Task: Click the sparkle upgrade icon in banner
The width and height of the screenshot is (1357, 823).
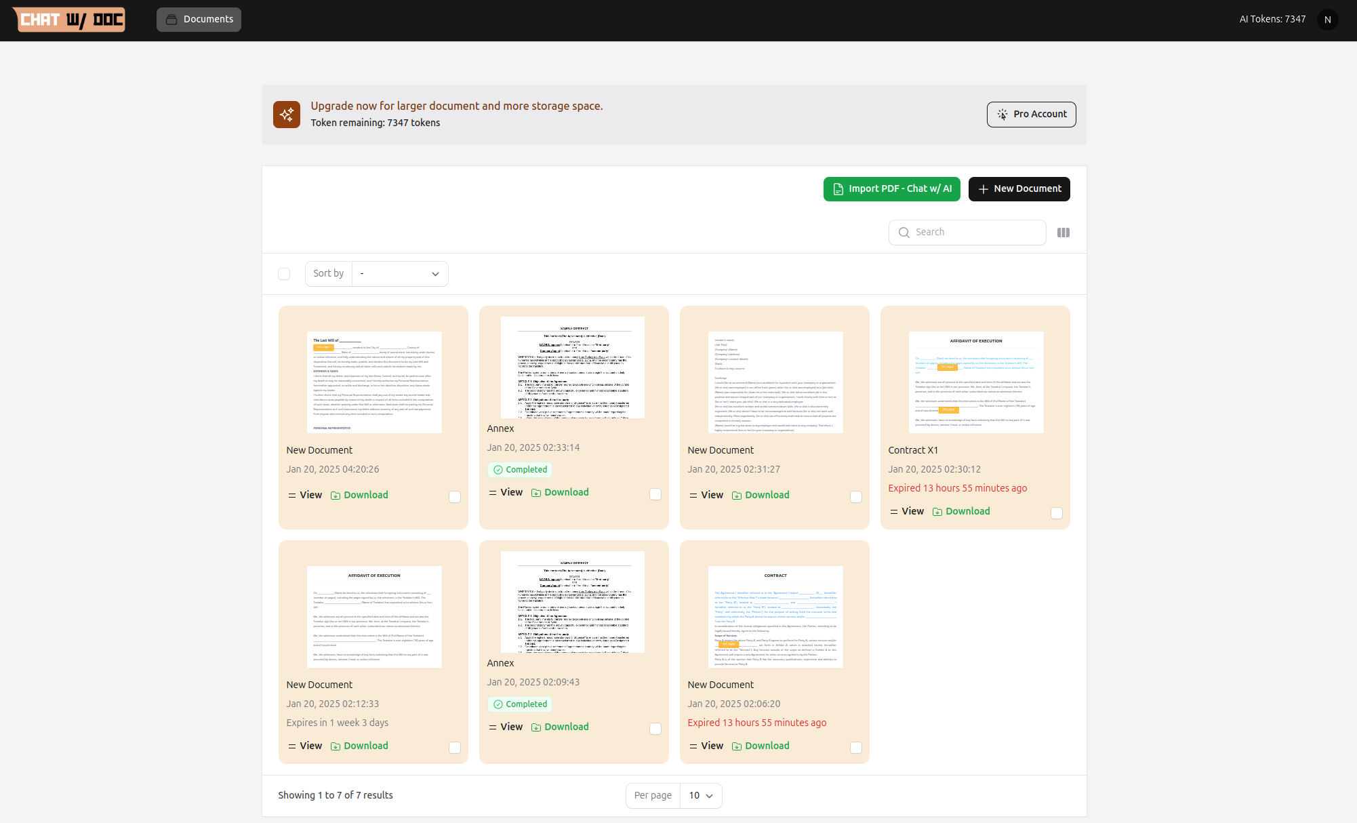Action: (x=287, y=115)
